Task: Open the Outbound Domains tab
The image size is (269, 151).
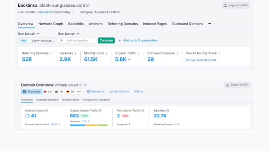Action: [x=188, y=24]
